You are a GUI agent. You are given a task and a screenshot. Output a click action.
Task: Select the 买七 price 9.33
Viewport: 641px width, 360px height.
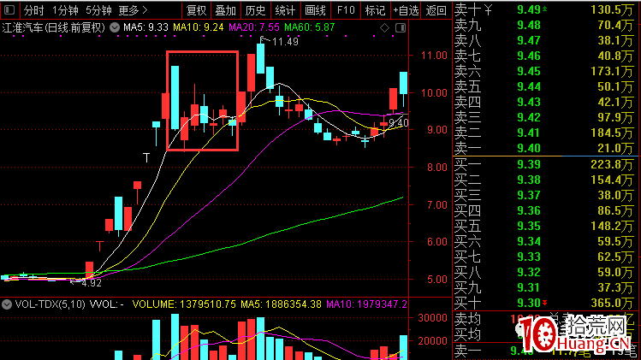[x=529, y=257]
